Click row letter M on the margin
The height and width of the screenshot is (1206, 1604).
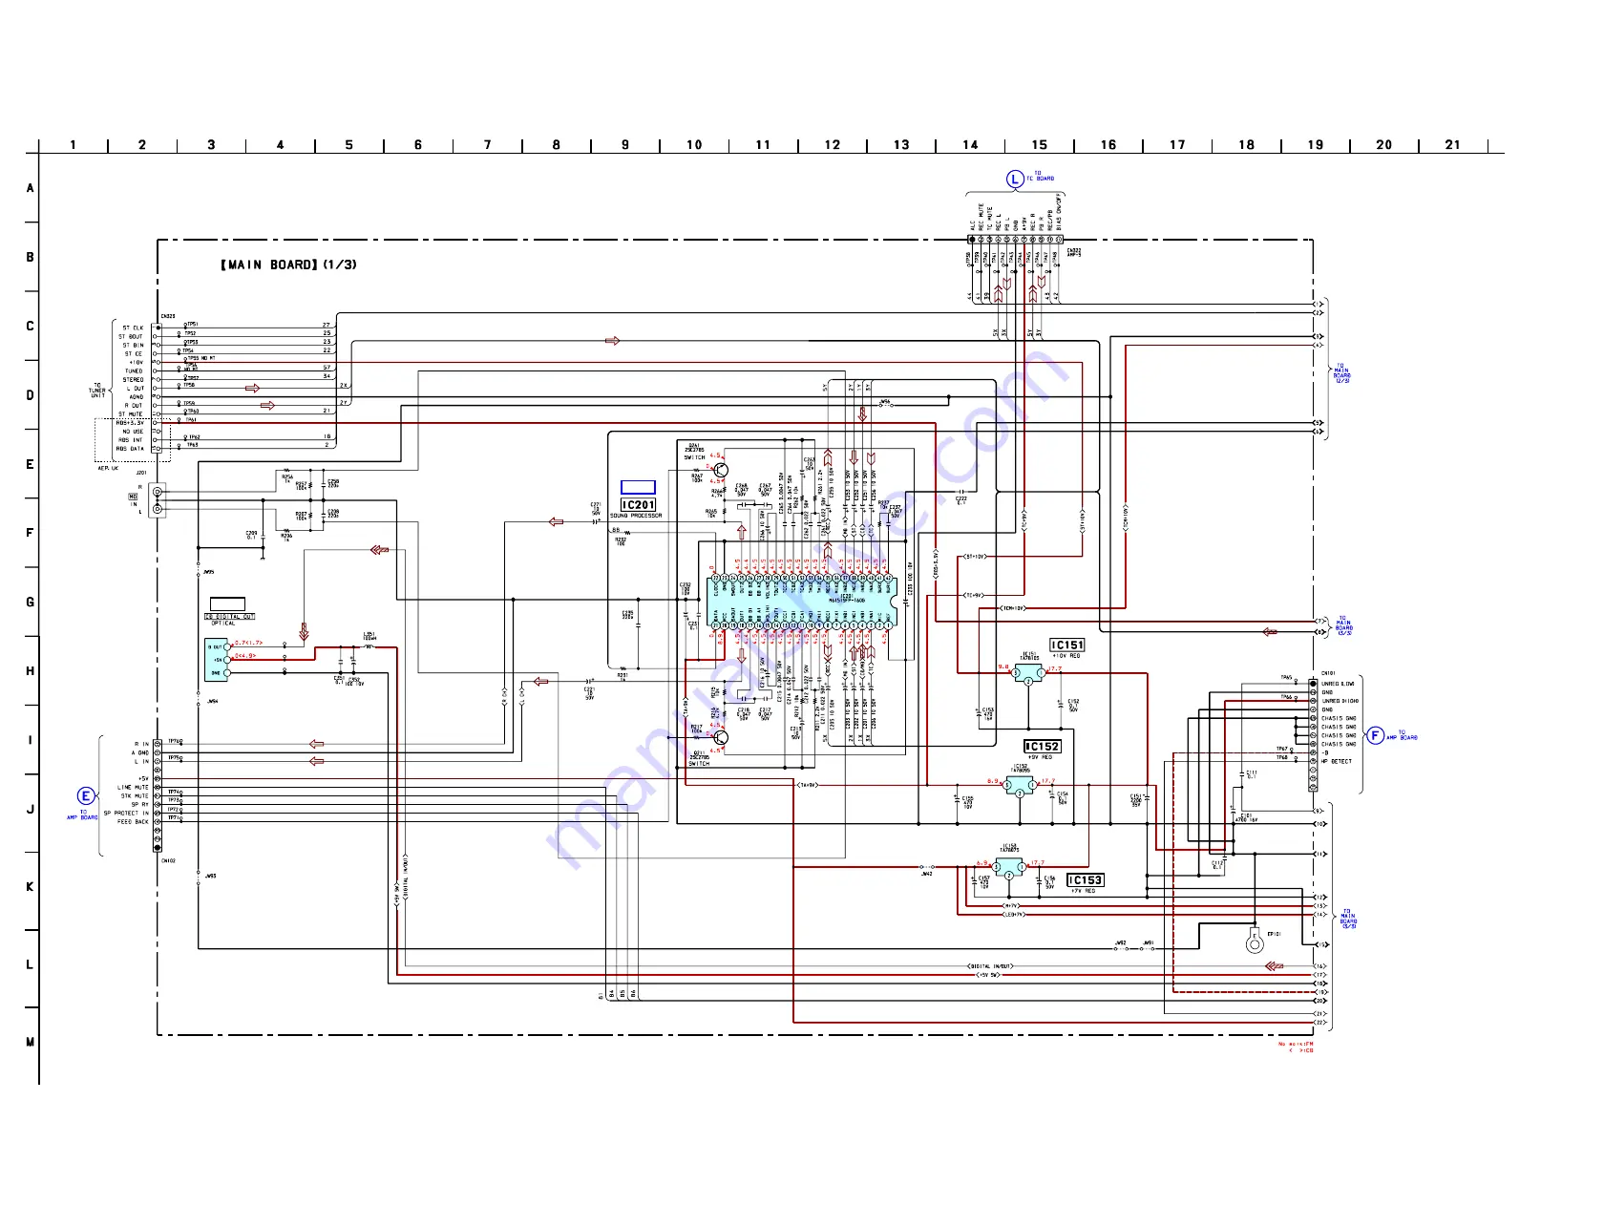(x=30, y=1042)
